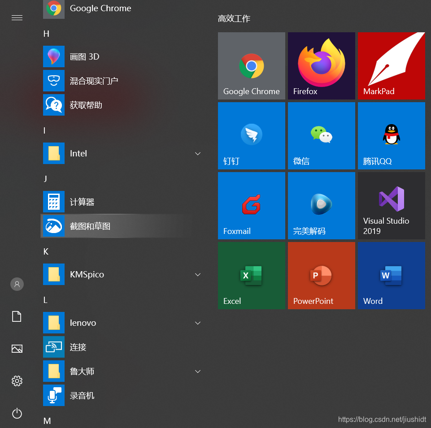Open Google Chrome in the app list
The image size is (431, 428).
pos(122,8)
